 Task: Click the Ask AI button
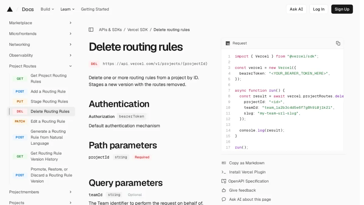click(x=296, y=9)
